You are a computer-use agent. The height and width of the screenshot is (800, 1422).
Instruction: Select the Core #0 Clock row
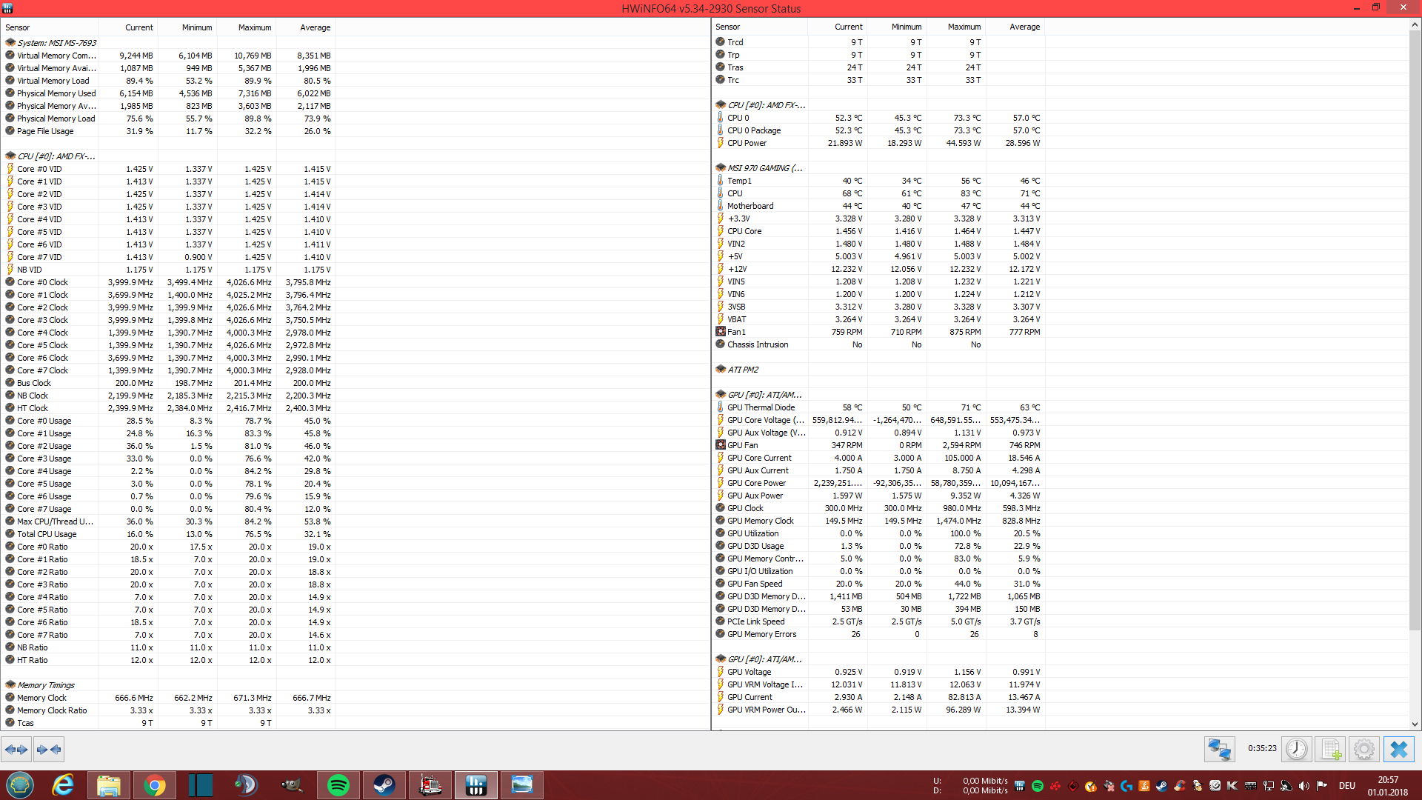coord(42,282)
